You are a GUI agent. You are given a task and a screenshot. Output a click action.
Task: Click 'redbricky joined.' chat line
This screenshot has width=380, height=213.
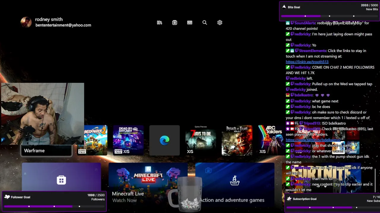pyautogui.click(x=302, y=89)
